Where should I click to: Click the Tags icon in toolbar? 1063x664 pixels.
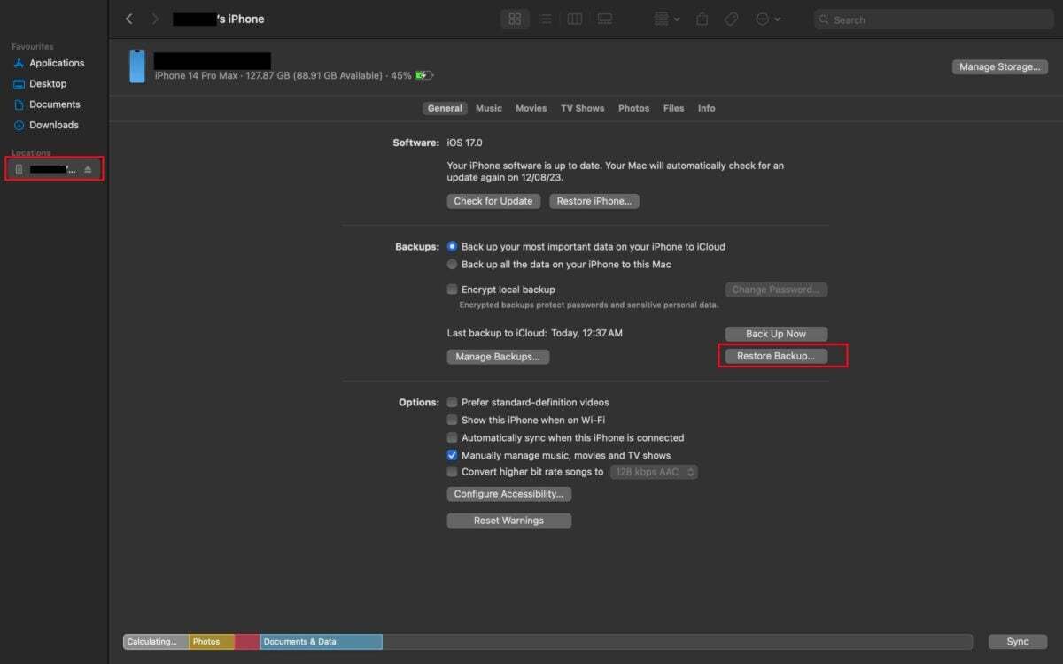pyautogui.click(x=731, y=19)
